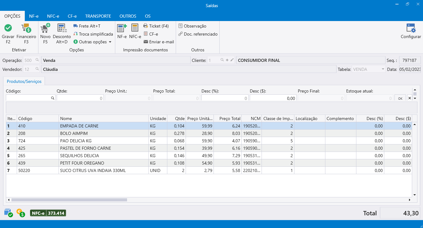Click the horizontal scrollbar under the grid
423x228 pixels.
click(69, 200)
